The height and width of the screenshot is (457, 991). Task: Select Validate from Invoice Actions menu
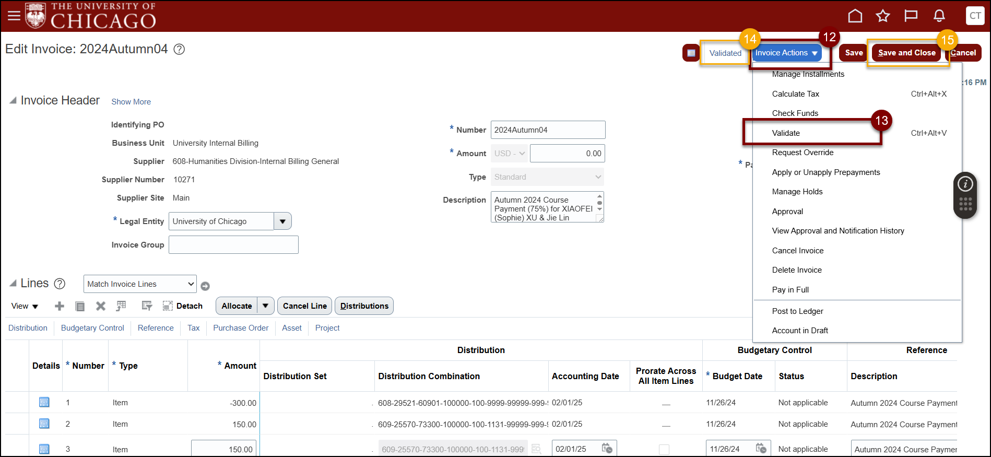pos(786,133)
